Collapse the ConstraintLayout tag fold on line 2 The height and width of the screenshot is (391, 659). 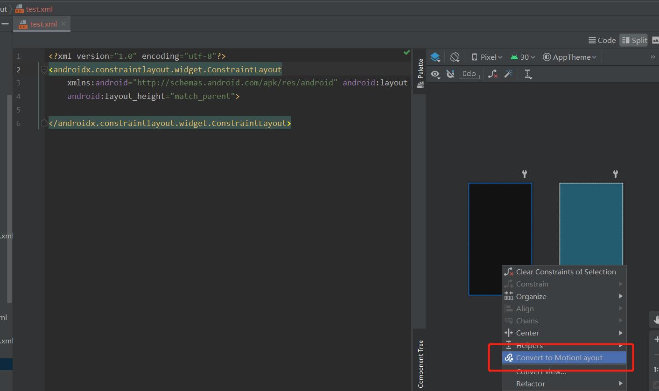click(x=44, y=70)
